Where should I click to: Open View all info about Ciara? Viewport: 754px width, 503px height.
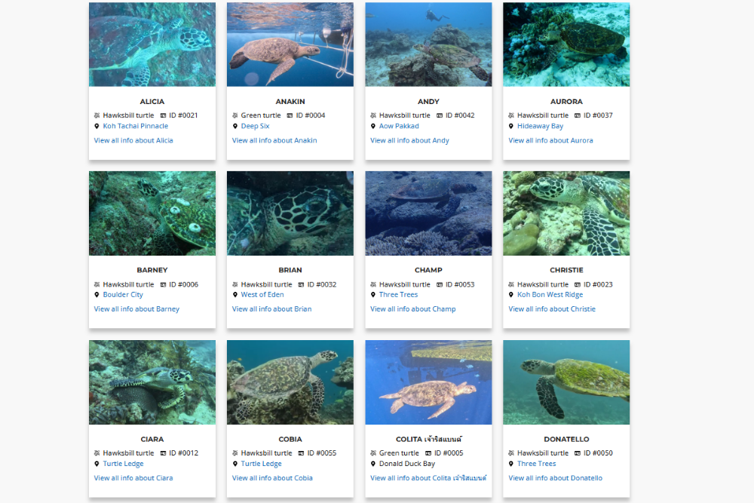133,478
